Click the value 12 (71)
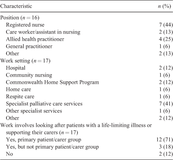Screen dimensions: 173x160 coord(165,140)
